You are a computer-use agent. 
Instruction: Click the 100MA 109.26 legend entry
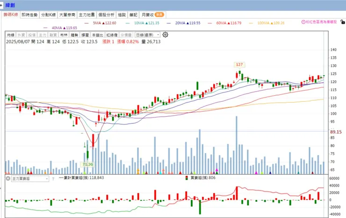tap(267, 23)
